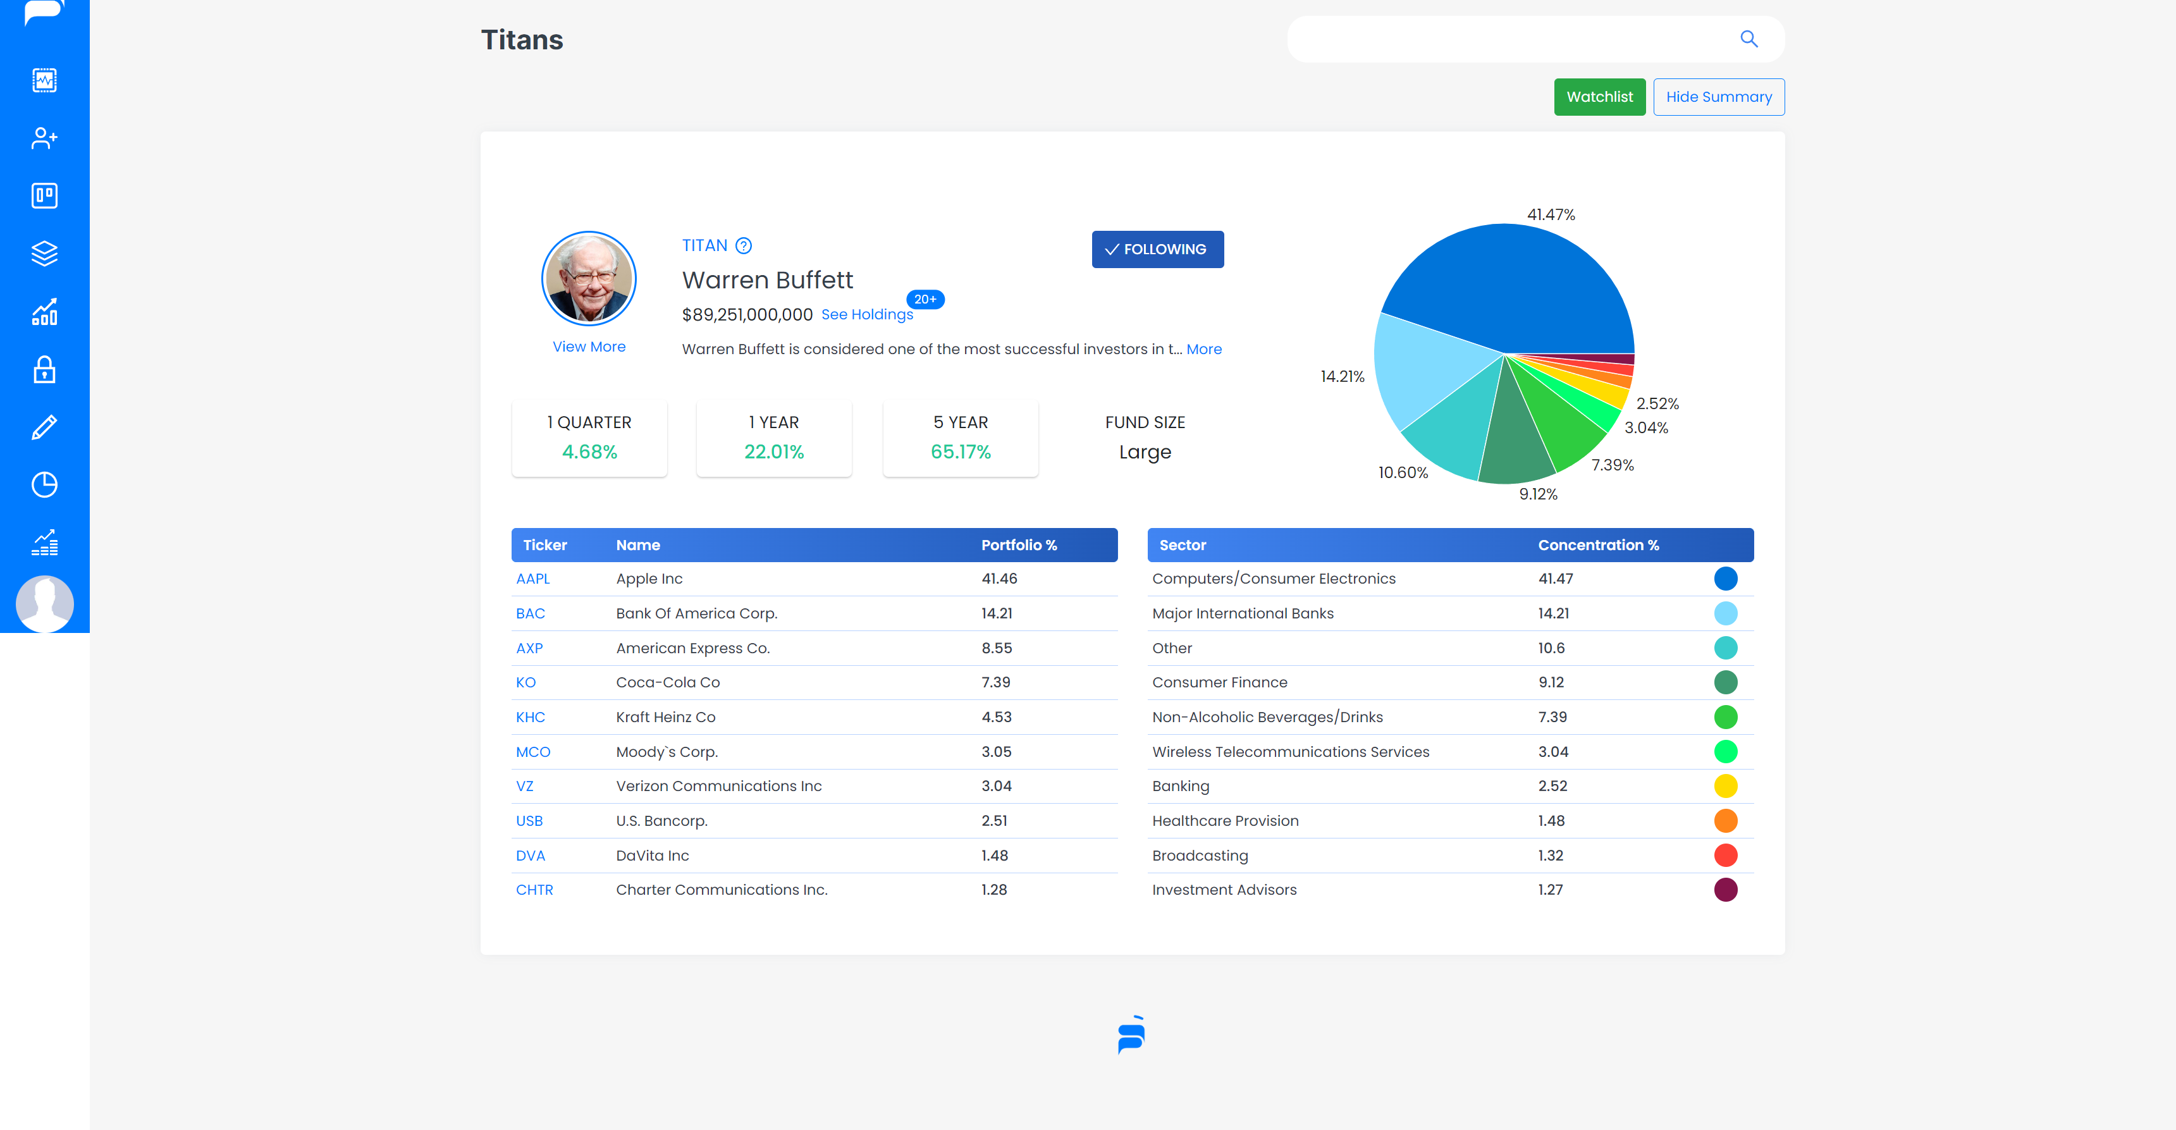Screen dimensions: 2176x1130
Task: Click the 41.47% pie chart slice label
Action: pyautogui.click(x=1551, y=214)
